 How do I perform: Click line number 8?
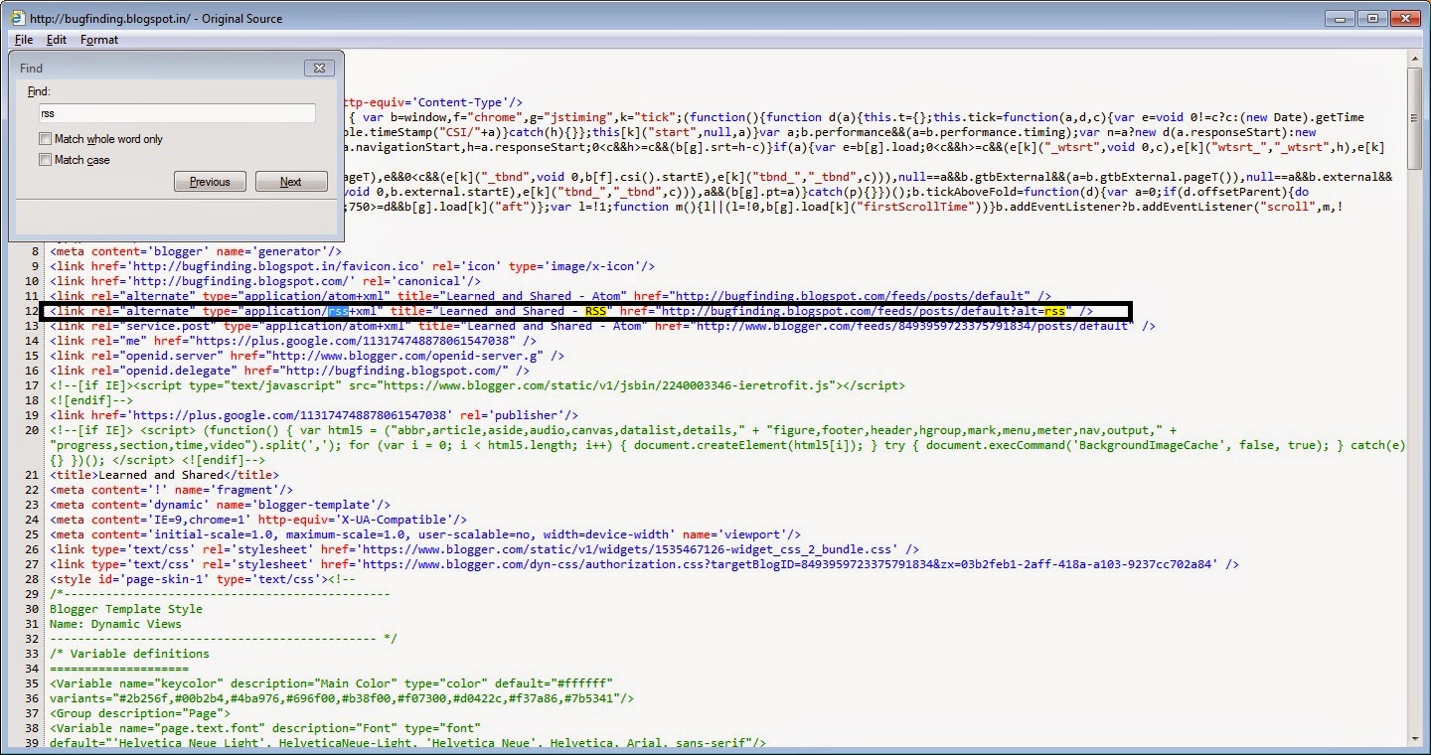click(36, 251)
